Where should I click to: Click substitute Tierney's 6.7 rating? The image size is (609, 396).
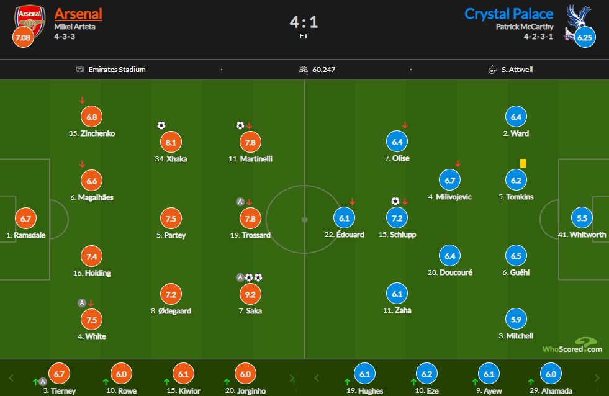tap(59, 374)
